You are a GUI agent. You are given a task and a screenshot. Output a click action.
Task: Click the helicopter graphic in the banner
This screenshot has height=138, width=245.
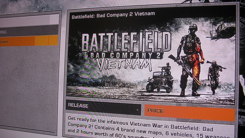[x=222, y=32]
